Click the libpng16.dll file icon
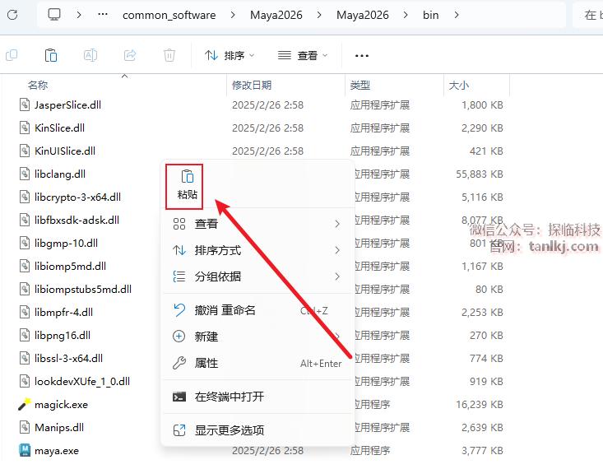The image size is (603, 469). pos(25,335)
